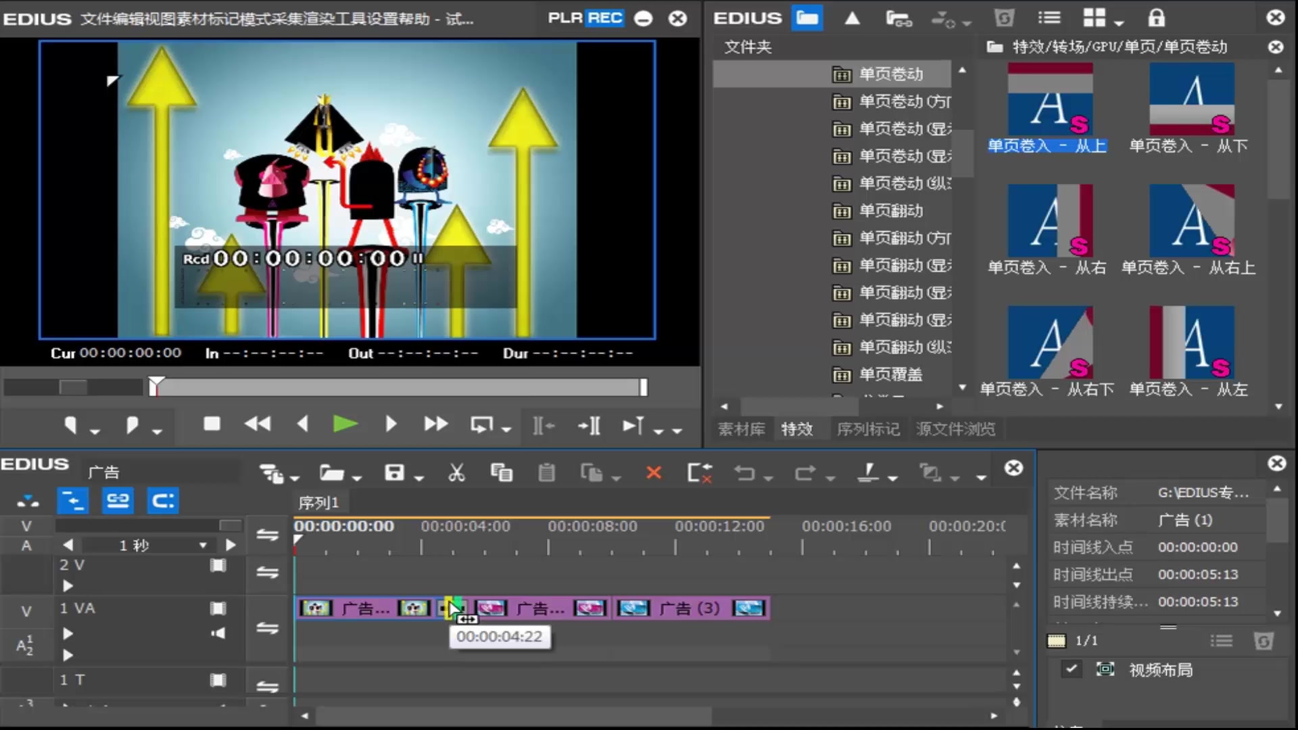The height and width of the screenshot is (730, 1298).
Task: Open the timeline scale 1 秒 dropdown
Action: 203,545
